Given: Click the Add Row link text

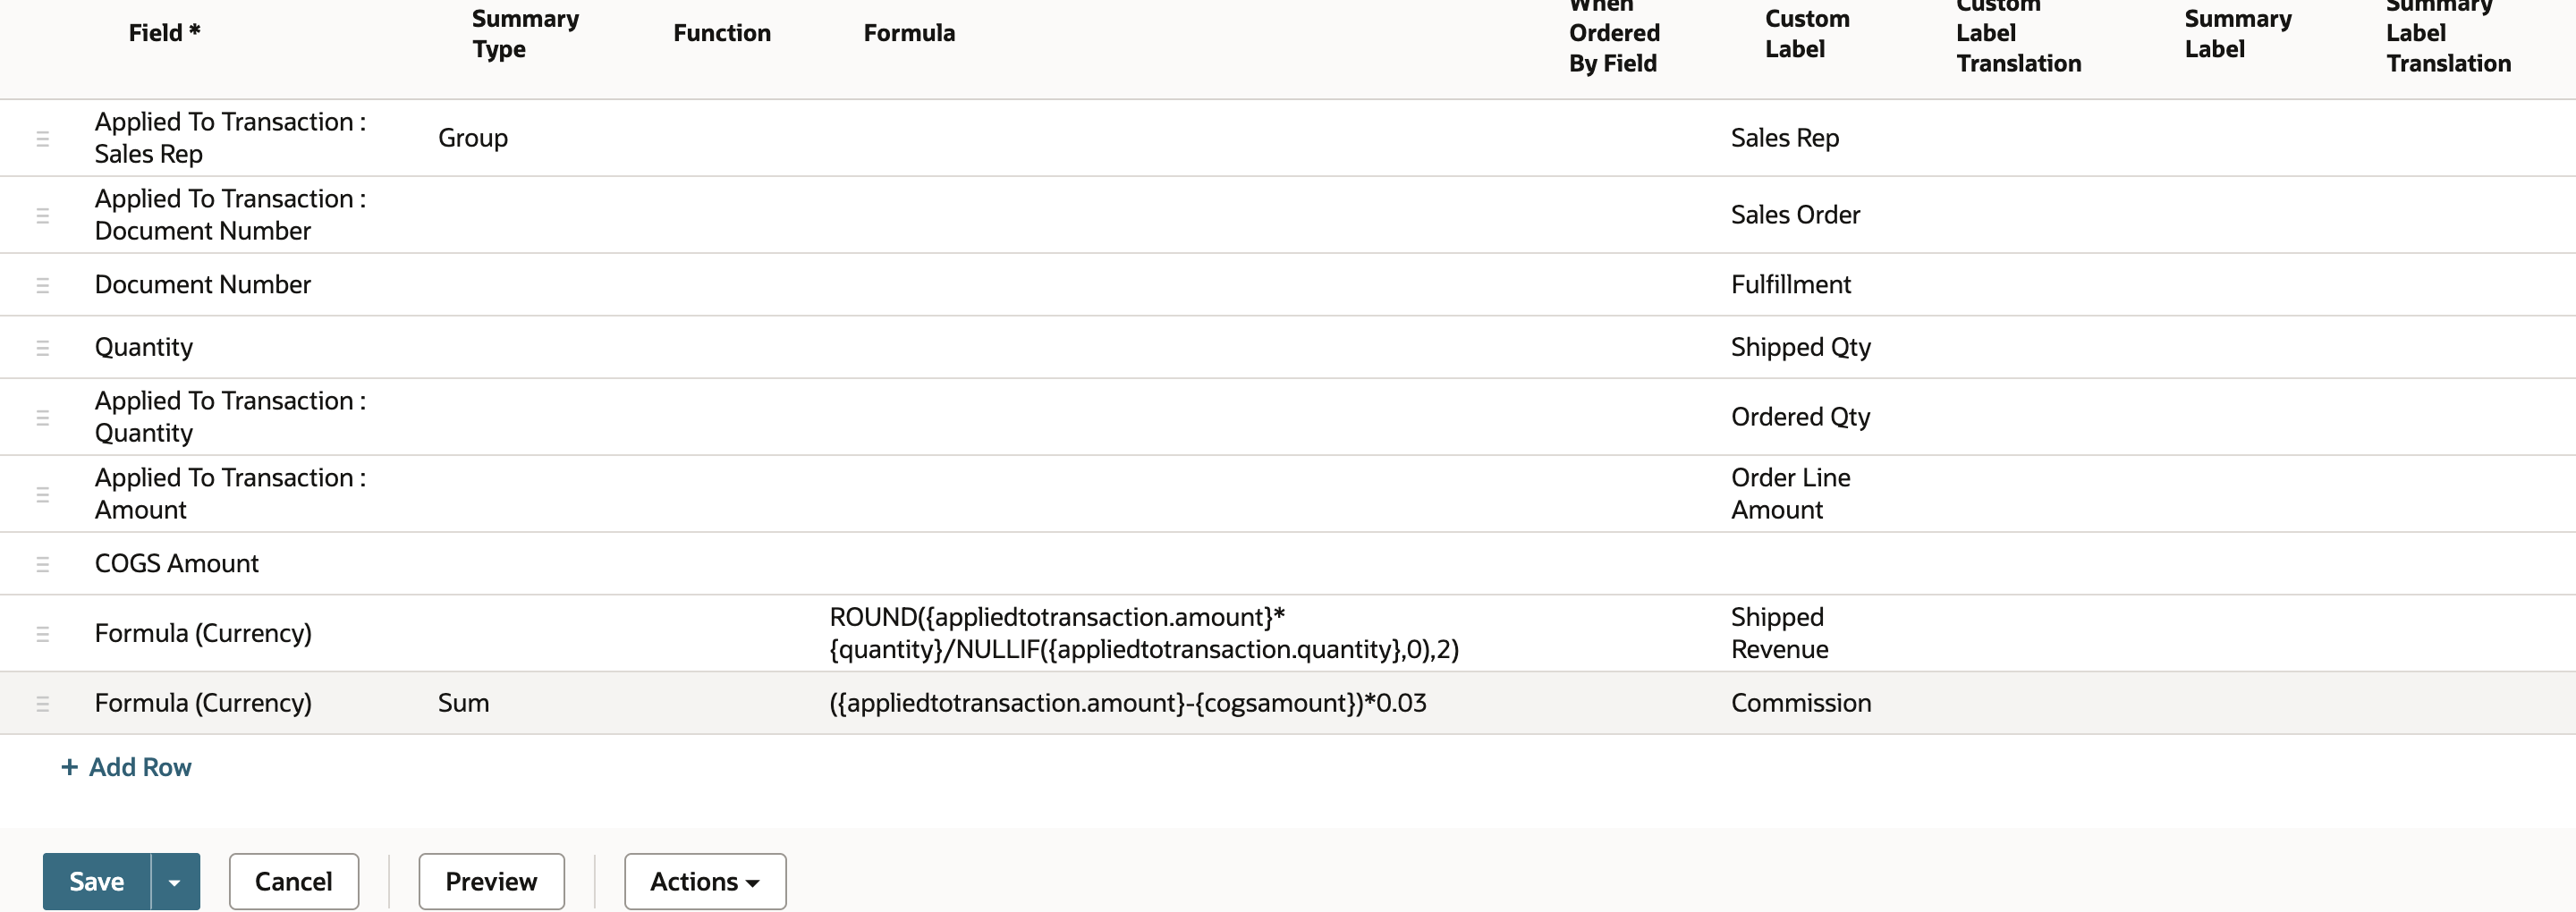Looking at the screenshot, I should 140,767.
